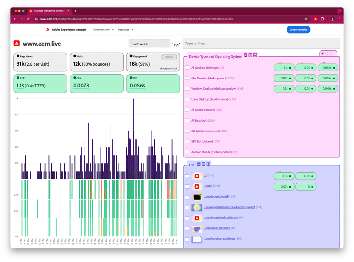354x262 pixels.
Task: Reload the page with refresh icon
Action: click(28, 19)
